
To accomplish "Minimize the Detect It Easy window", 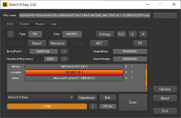I will 148,5.
